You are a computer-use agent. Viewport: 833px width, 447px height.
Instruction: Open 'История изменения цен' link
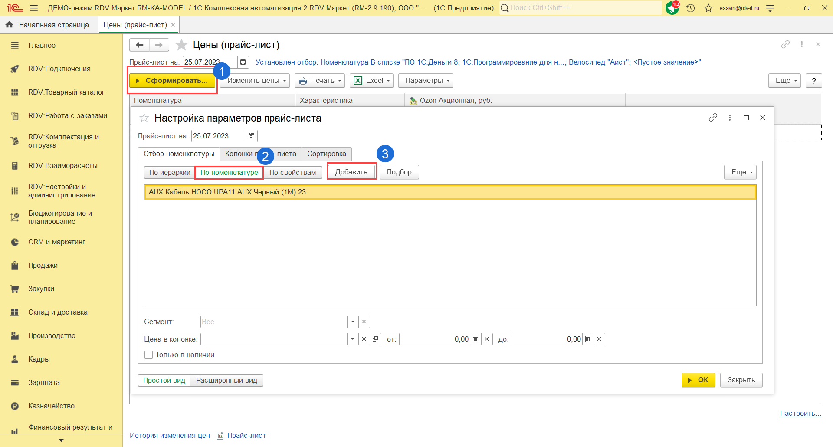170,436
